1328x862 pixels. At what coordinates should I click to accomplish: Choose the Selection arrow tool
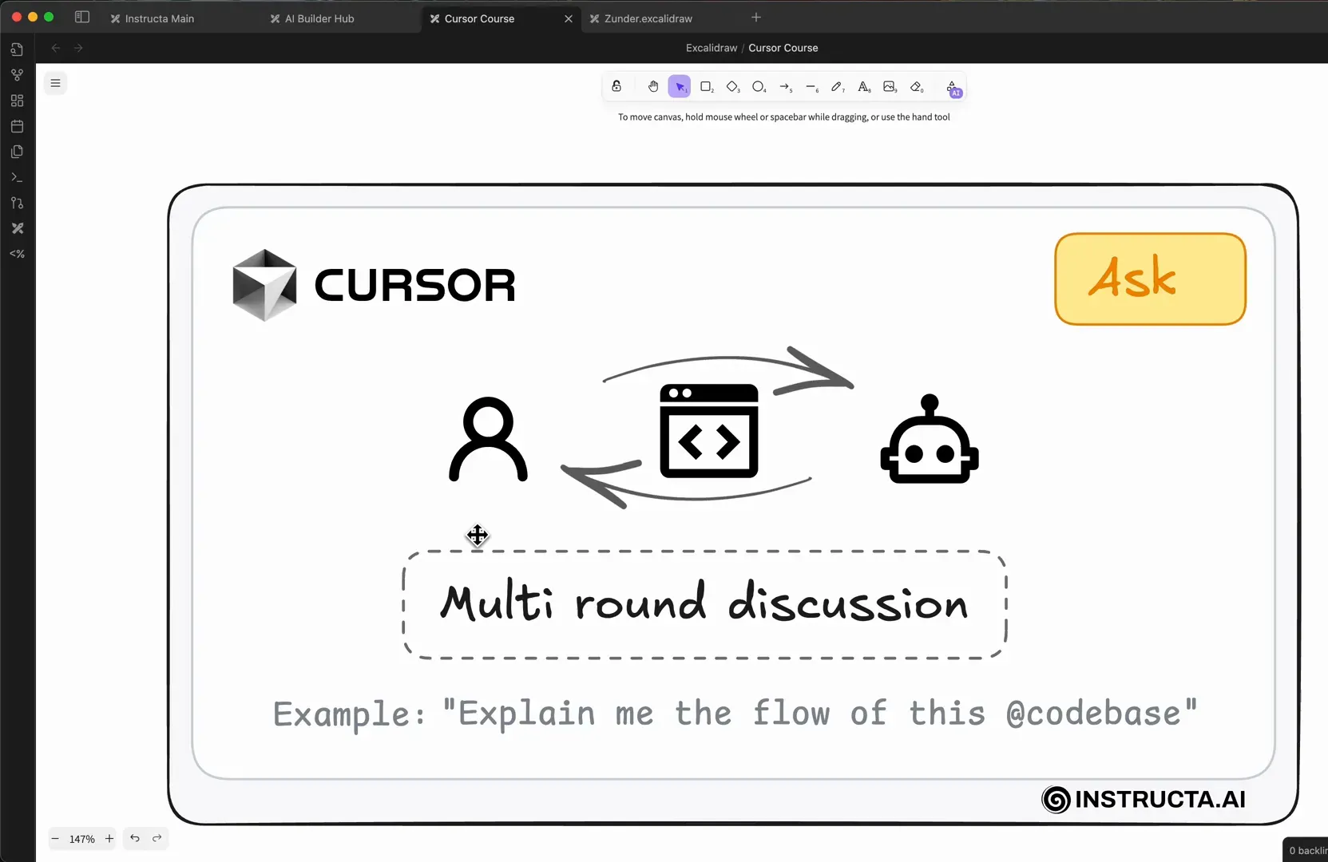(x=680, y=86)
